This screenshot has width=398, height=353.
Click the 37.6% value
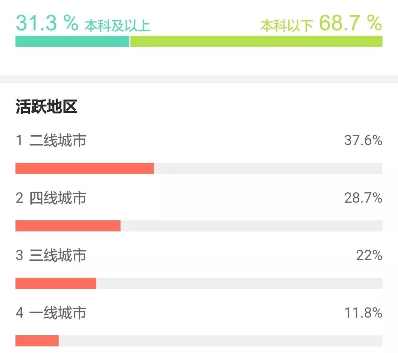click(363, 140)
